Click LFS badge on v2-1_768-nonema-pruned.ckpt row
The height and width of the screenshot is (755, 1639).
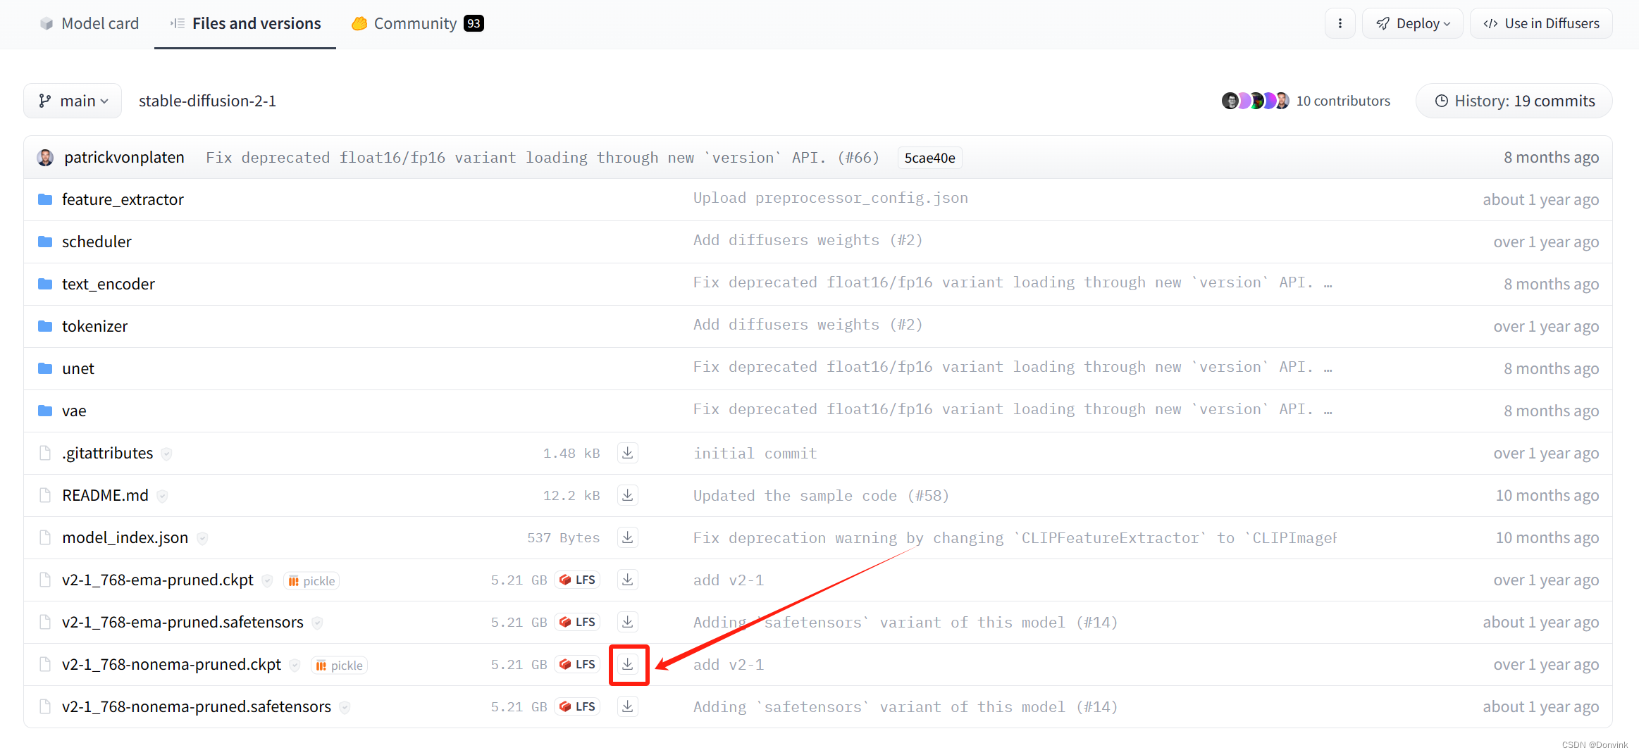(x=577, y=664)
